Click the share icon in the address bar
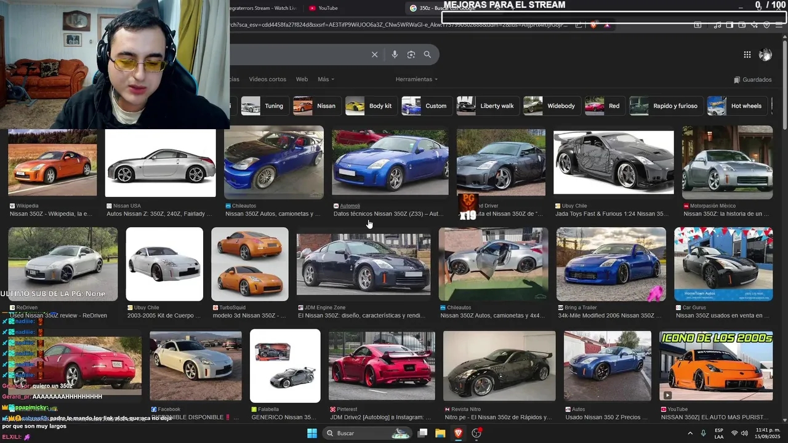 (579, 25)
